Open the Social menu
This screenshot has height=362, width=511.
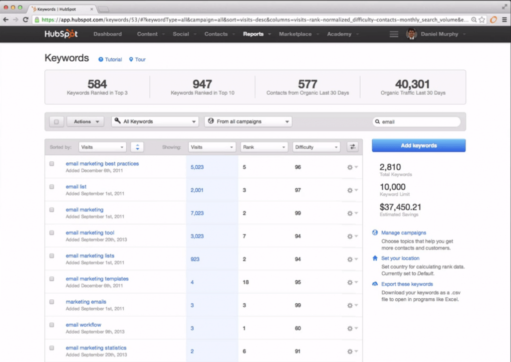[x=185, y=34]
